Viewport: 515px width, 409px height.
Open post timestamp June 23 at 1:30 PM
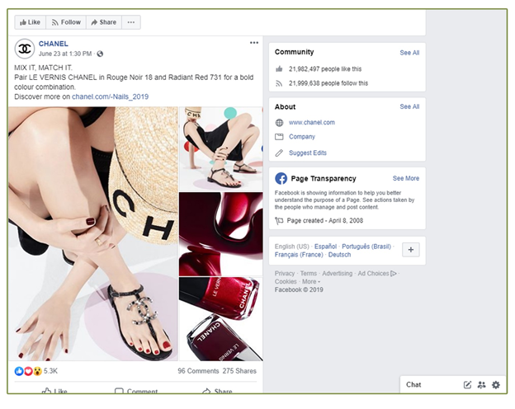[x=65, y=54]
